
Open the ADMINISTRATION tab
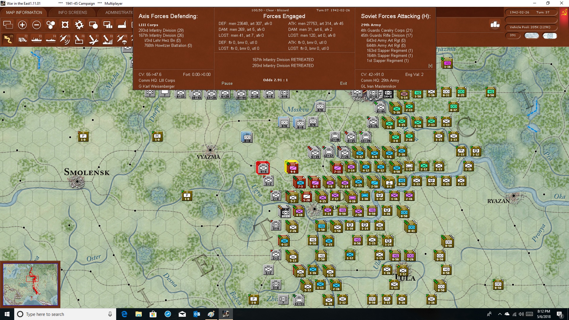pyautogui.click(x=119, y=12)
